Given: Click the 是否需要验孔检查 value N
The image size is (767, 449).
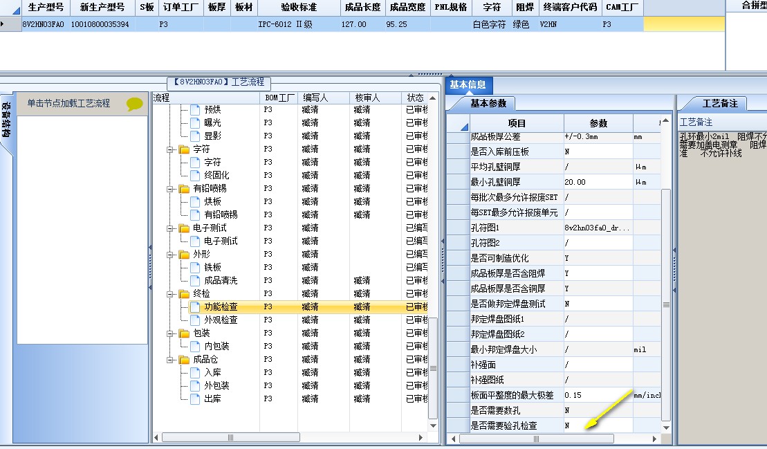Looking at the screenshot, I should pos(598,425).
